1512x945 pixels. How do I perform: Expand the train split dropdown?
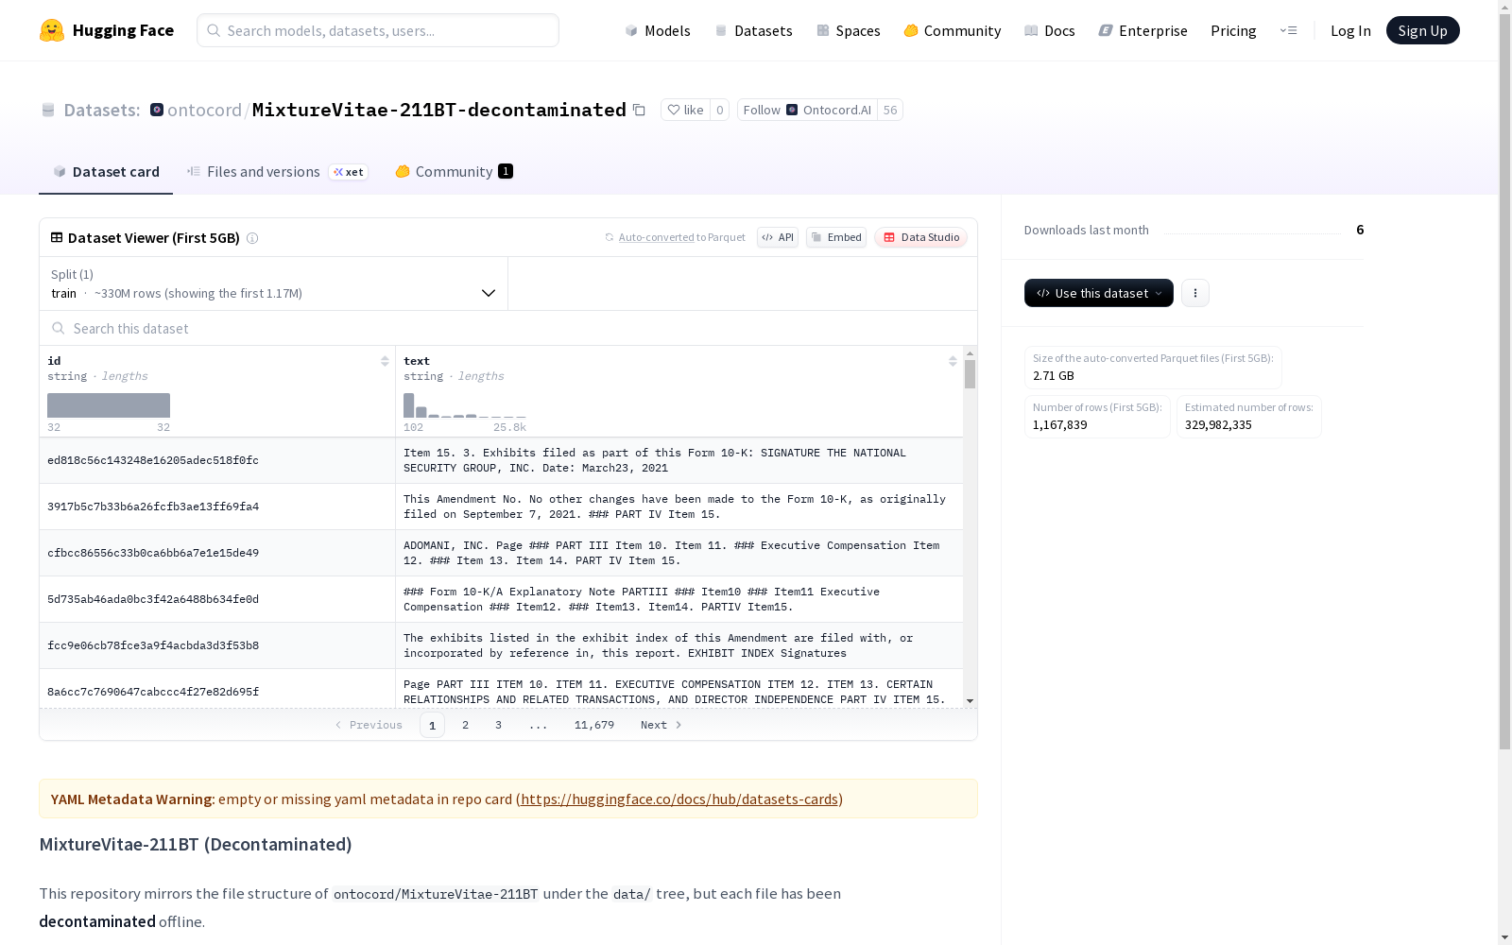point(273,283)
